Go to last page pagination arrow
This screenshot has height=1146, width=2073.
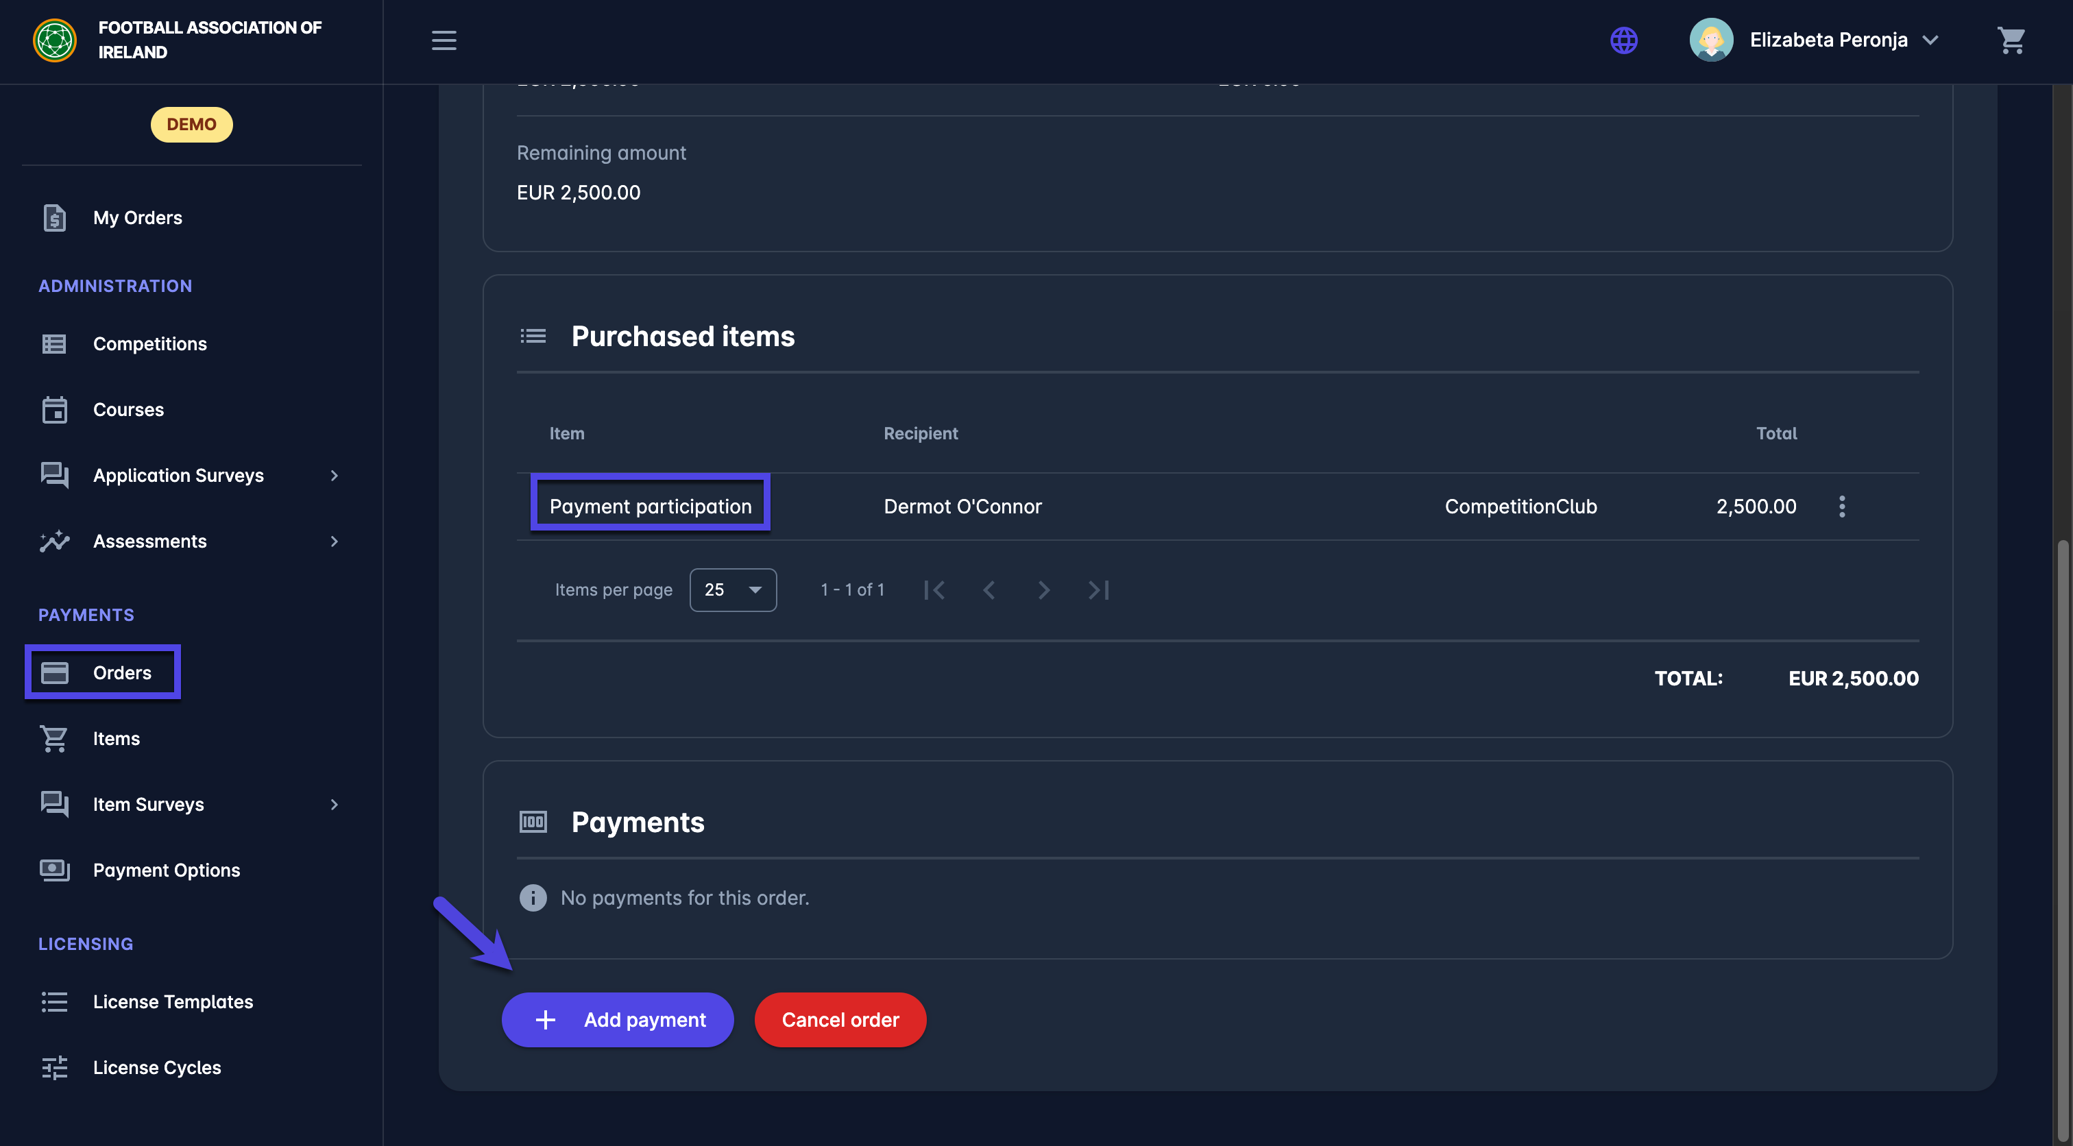pos(1098,590)
